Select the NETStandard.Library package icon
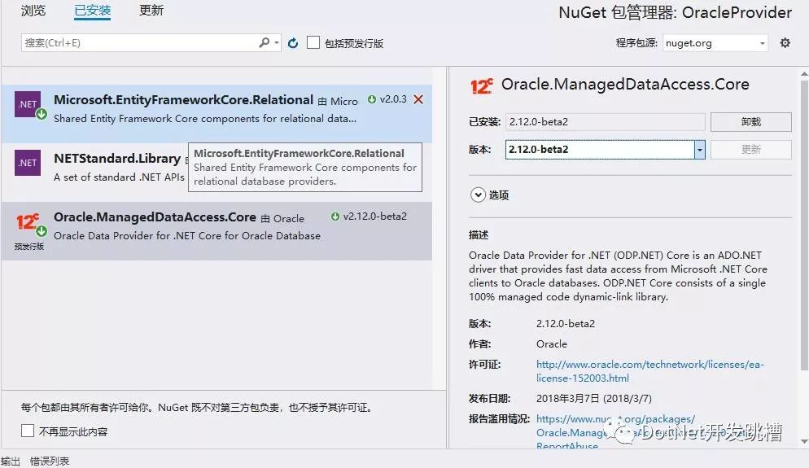This screenshot has width=809, height=468. coord(28,163)
